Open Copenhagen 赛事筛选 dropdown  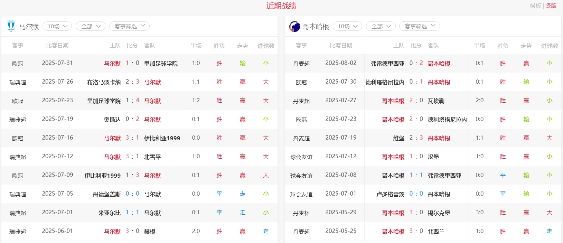click(x=419, y=26)
